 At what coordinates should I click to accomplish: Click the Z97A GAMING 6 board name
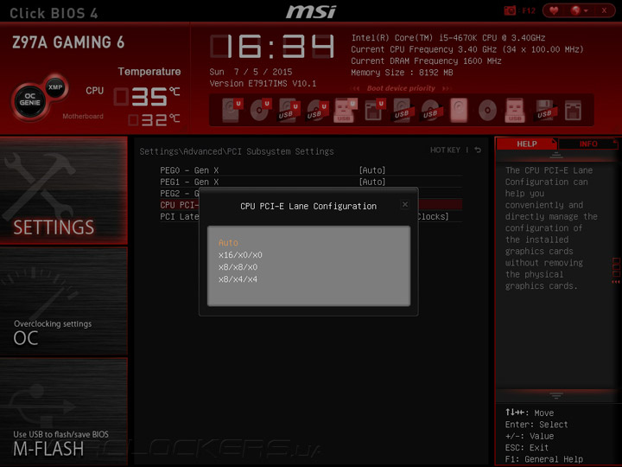[68, 42]
